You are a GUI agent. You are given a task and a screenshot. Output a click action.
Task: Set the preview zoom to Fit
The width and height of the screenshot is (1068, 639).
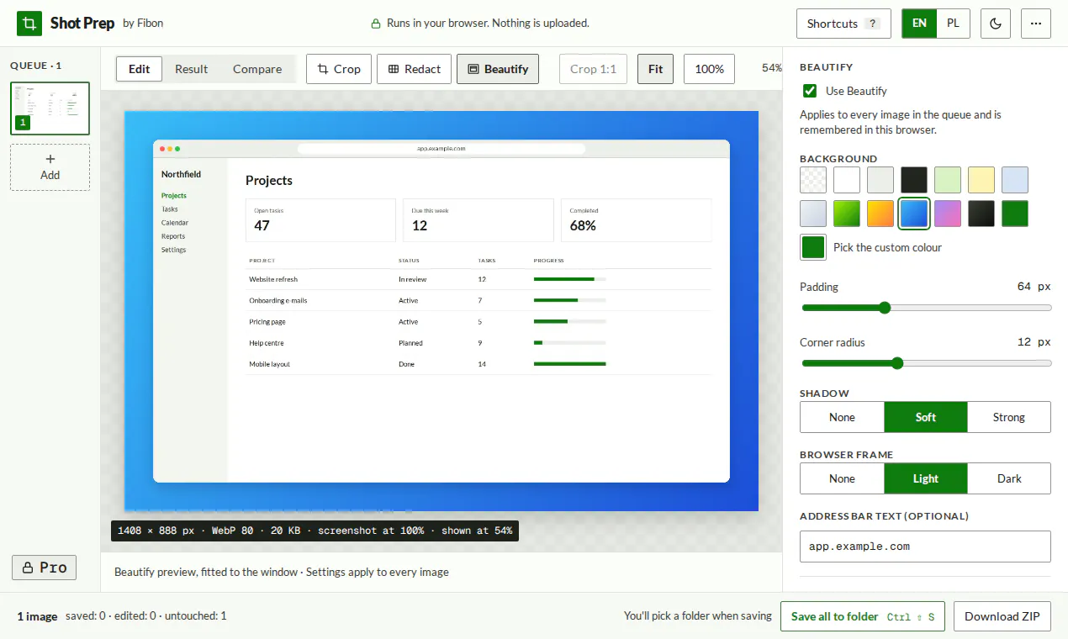(x=656, y=69)
